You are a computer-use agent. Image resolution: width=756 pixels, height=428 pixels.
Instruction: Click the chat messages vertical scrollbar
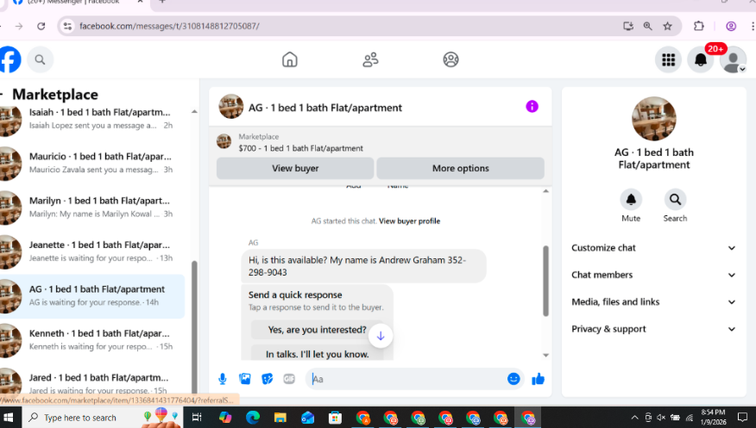(x=545, y=281)
